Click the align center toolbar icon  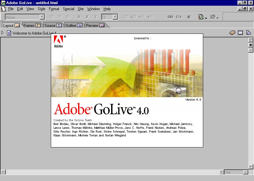[60, 17]
